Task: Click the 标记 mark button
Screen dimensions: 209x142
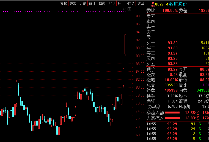Action: pyautogui.click(x=121, y=3)
